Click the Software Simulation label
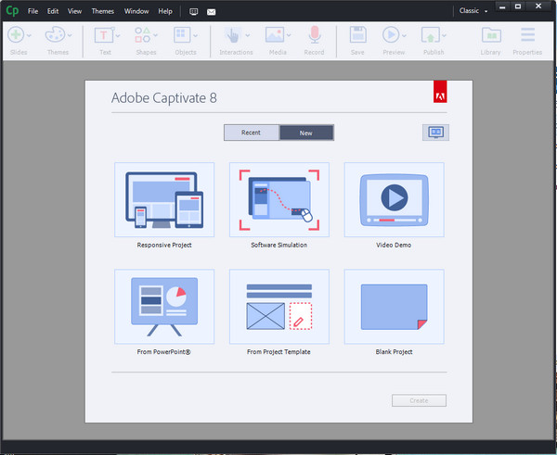 [279, 245]
